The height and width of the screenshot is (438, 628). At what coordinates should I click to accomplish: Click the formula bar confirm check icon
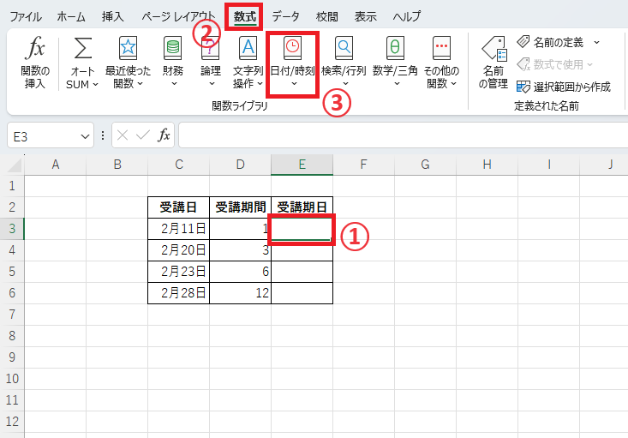(x=143, y=135)
